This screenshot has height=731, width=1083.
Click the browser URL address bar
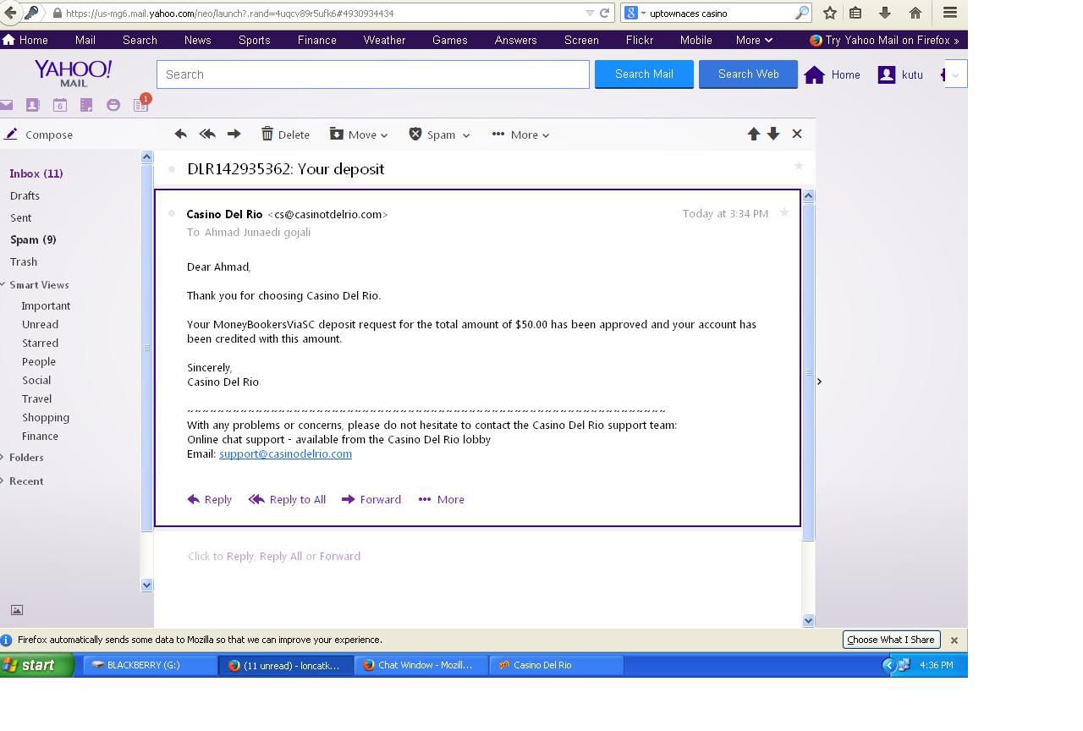(322, 13)
